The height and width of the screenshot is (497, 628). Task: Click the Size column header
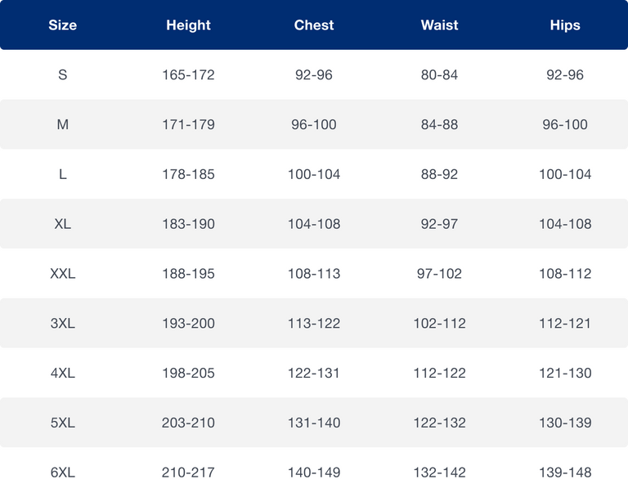point(62,25)
